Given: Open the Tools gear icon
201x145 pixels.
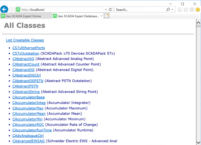Looking at the screenshot, I should click(192, 9).
